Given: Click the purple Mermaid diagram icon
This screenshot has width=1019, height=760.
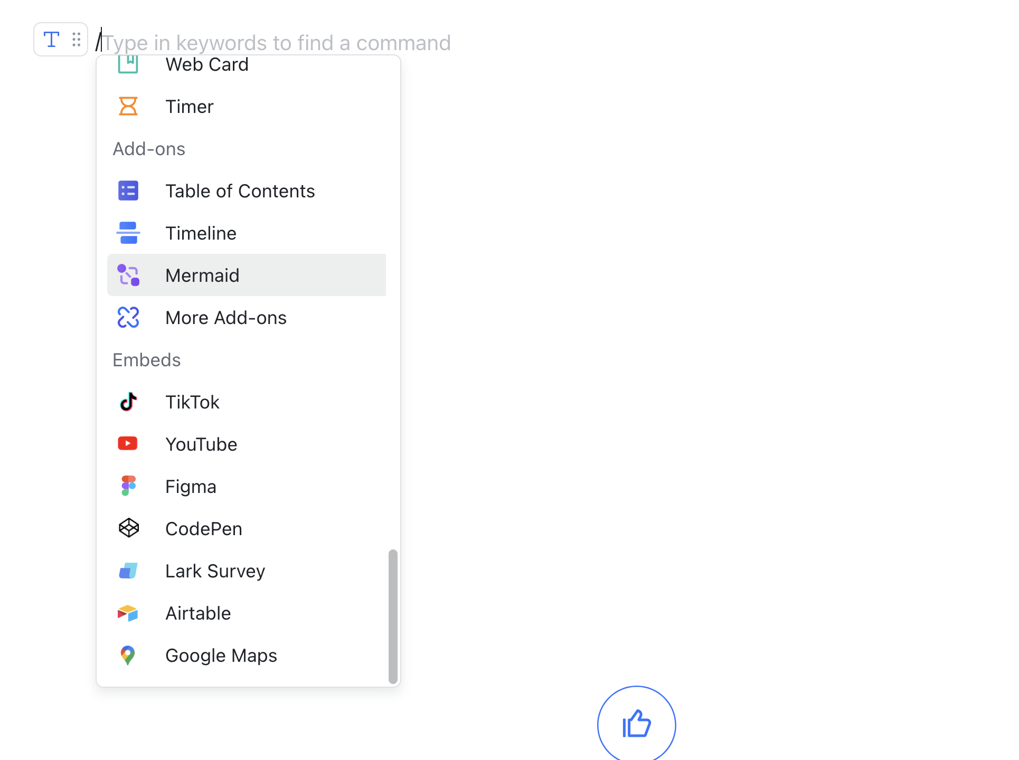Looking at the screenshot, I should pyautogui.click(x=128, y=275).
